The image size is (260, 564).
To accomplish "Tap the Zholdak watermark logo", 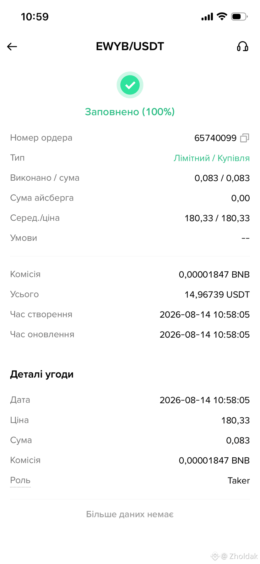I will click(234, 556).
